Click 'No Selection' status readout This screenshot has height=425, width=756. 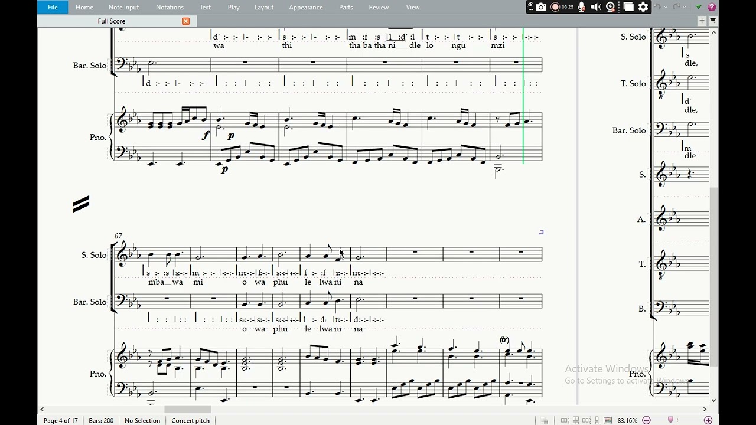click(x=142, y=420)
